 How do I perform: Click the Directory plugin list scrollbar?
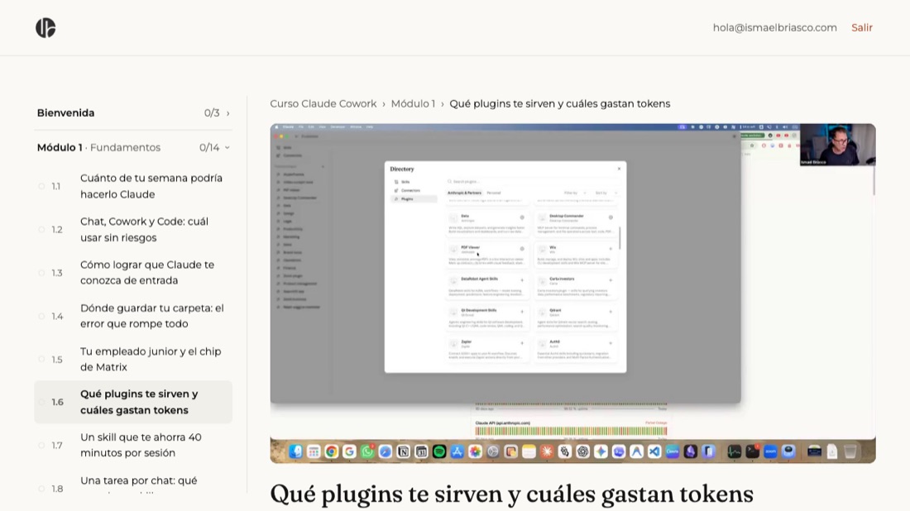620,238
